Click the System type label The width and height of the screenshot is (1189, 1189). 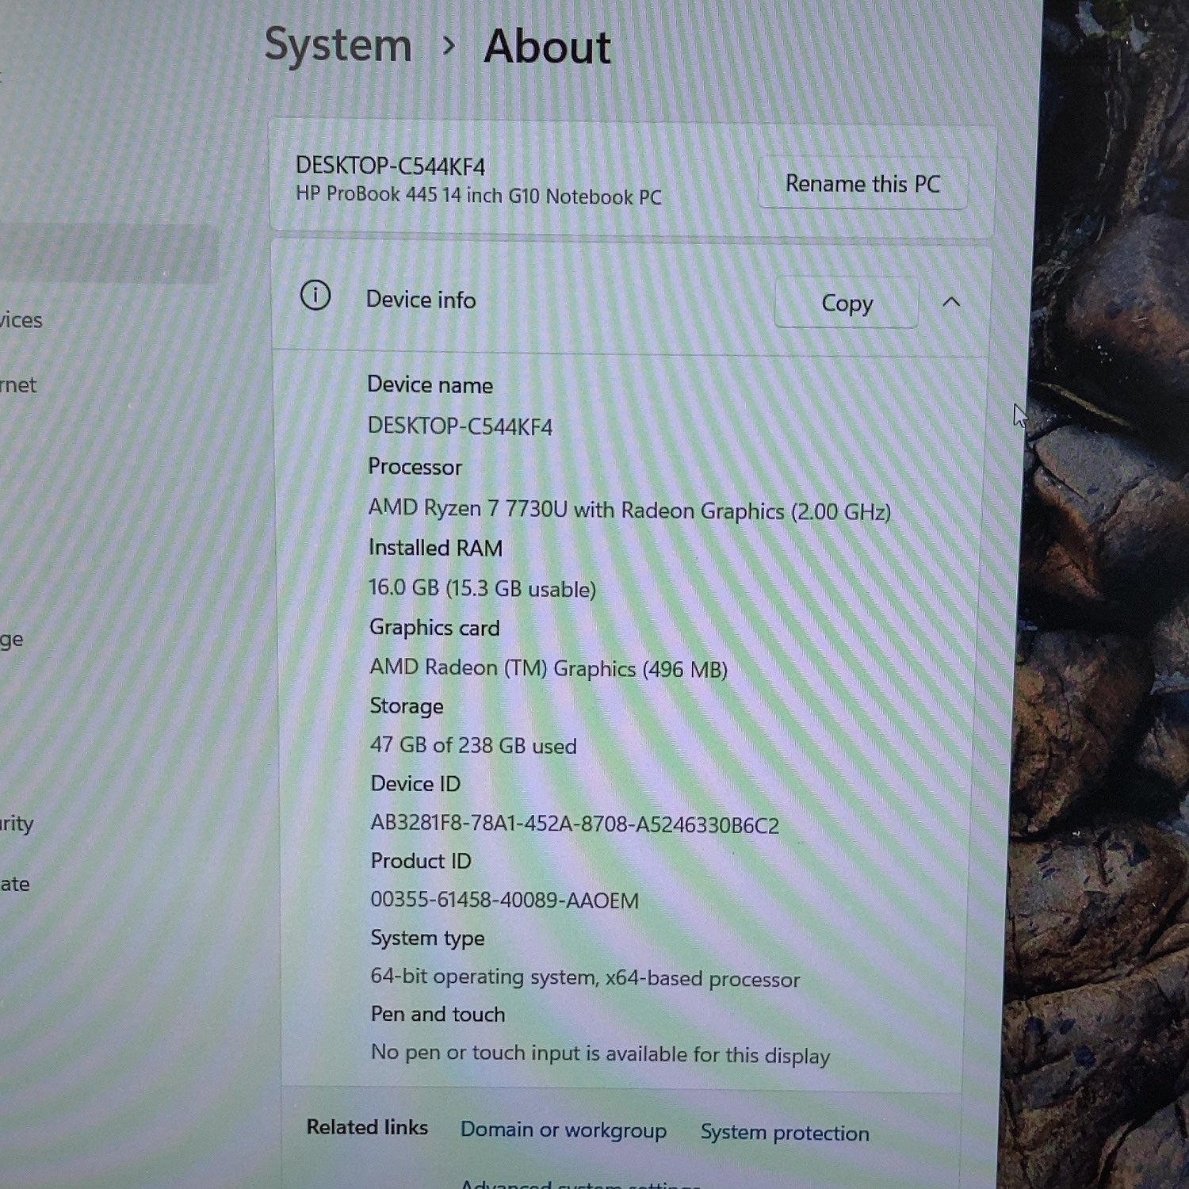point(427,939)
